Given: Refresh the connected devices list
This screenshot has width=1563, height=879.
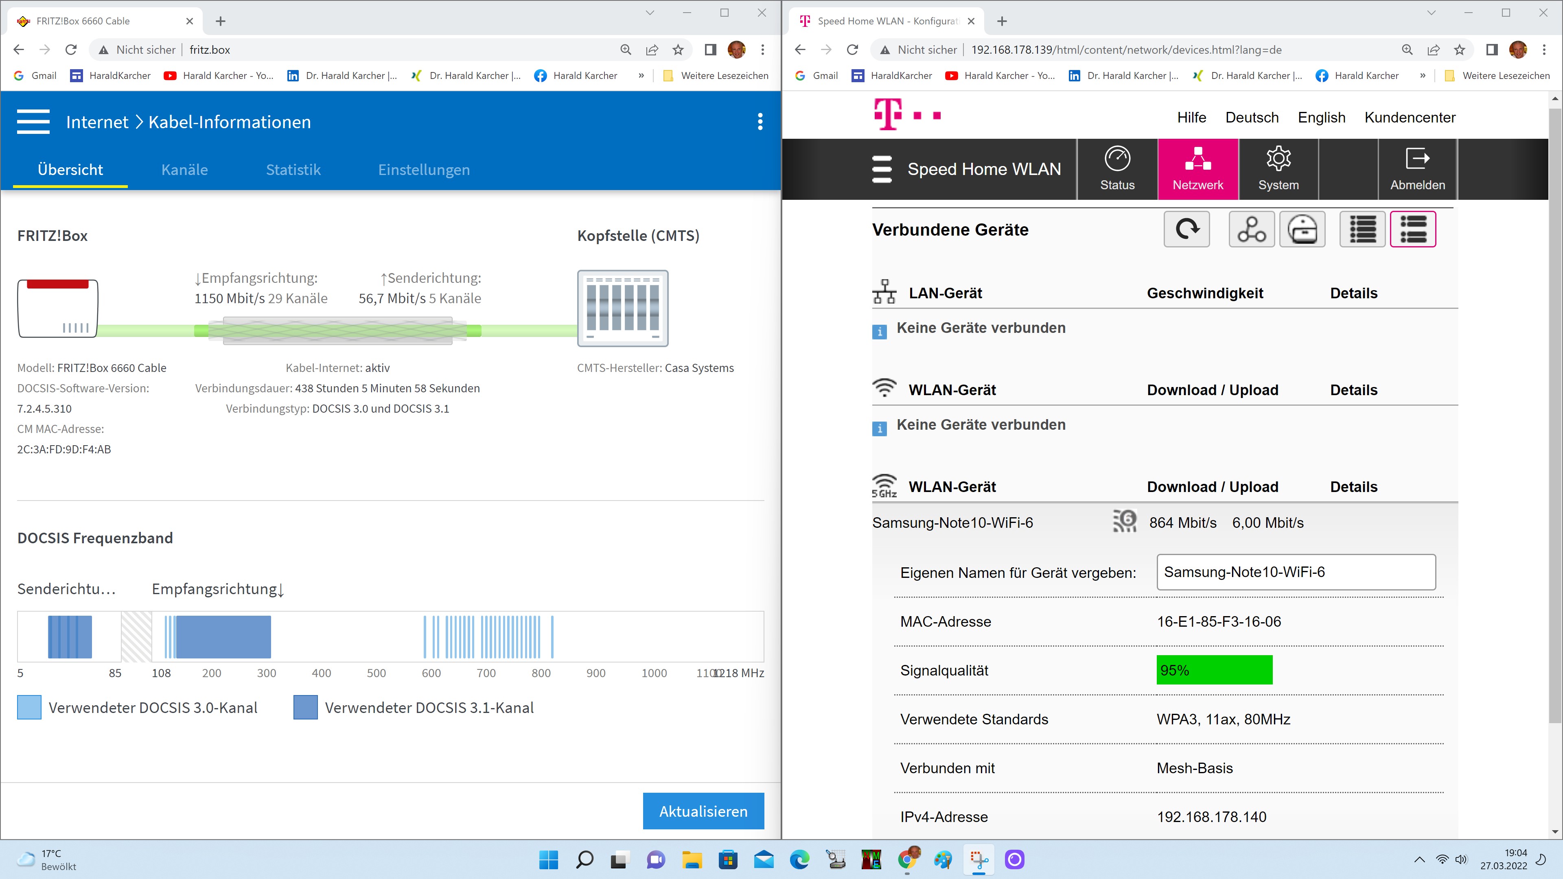Looking at the screenshot, I should (x=1186, y=229).
